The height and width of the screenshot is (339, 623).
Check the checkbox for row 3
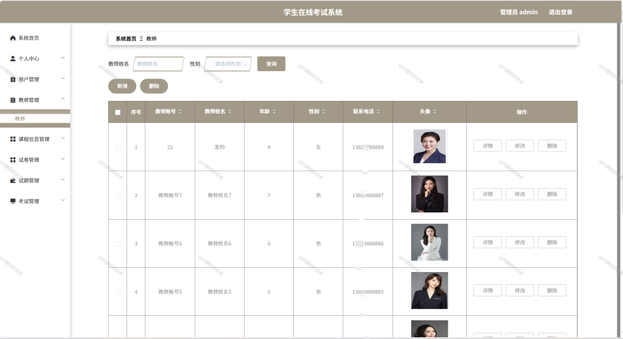point(117,244)
